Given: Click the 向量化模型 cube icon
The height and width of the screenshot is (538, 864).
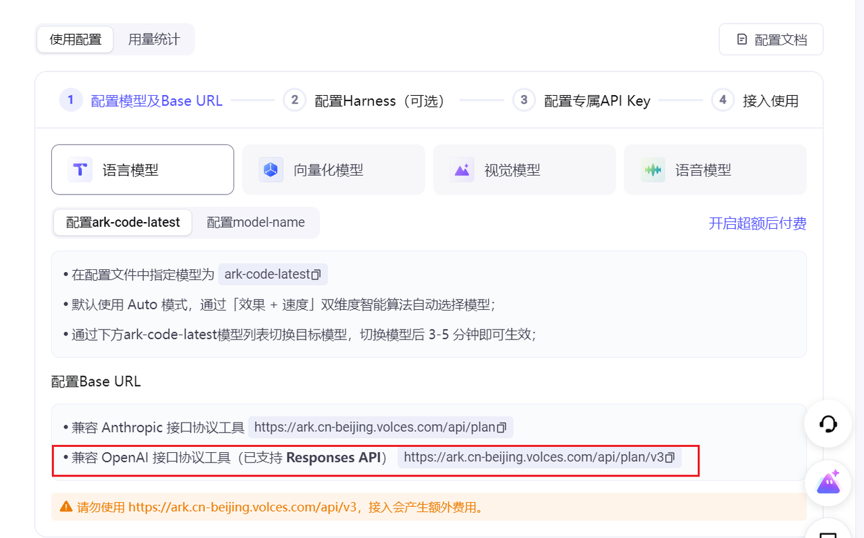Looking at the screenshot, I should 271,169.
